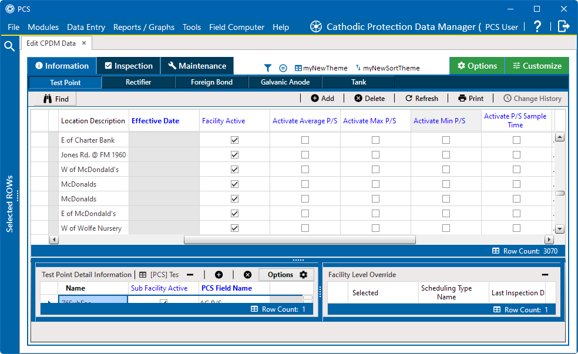Click the horizontal scroll left arrow
The height and width of the screenshot is (354, 578).
(54, 240)
